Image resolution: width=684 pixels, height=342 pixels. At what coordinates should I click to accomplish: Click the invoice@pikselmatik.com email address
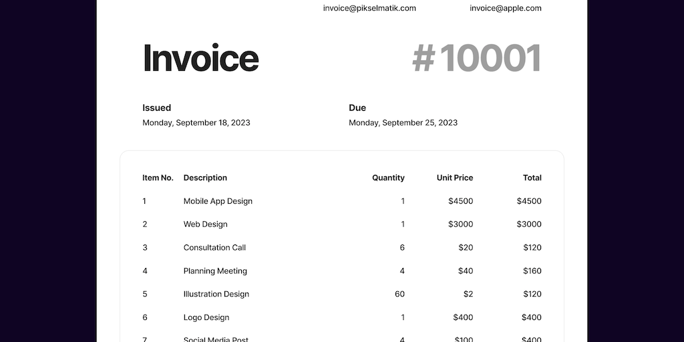(369, 8)
